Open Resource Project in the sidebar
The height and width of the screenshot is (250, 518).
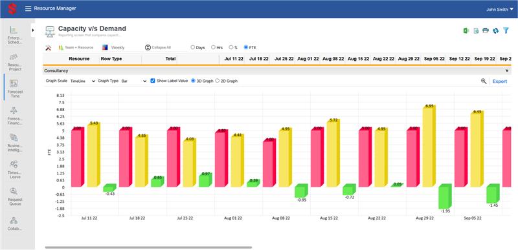coord(14,62)
